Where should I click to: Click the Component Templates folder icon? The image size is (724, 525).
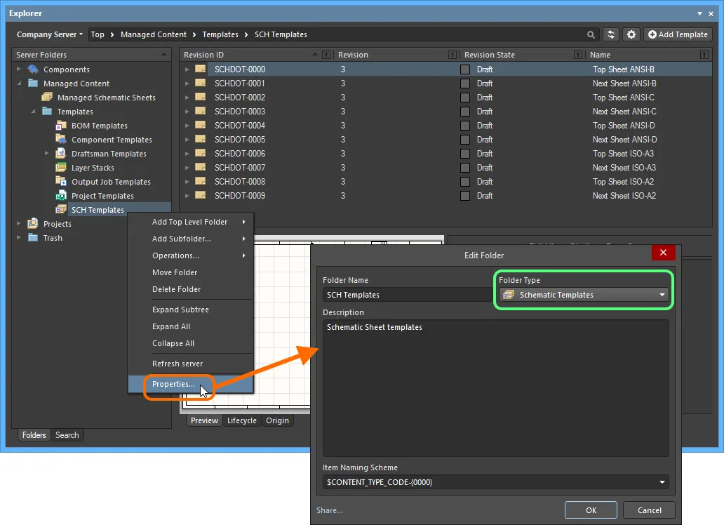61,139
